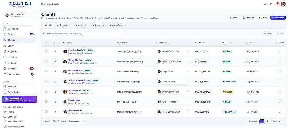Click the Next pagination button
Viewport: 288px width, 128px height.
coord(276,121)
